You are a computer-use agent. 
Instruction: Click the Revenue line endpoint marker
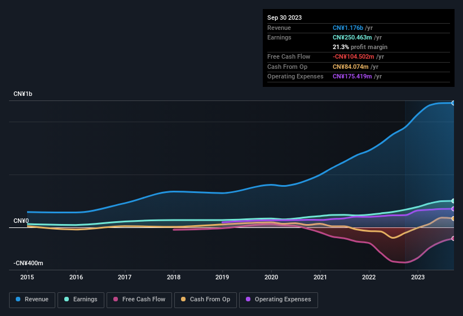[x=453, y=103]
